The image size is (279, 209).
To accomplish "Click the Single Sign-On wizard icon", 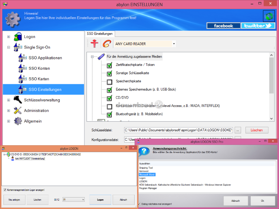I will (18, 47).
